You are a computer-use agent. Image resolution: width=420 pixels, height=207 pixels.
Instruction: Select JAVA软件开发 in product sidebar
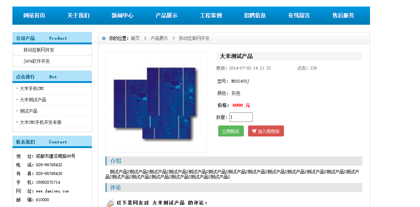click(x=37, y=61)
